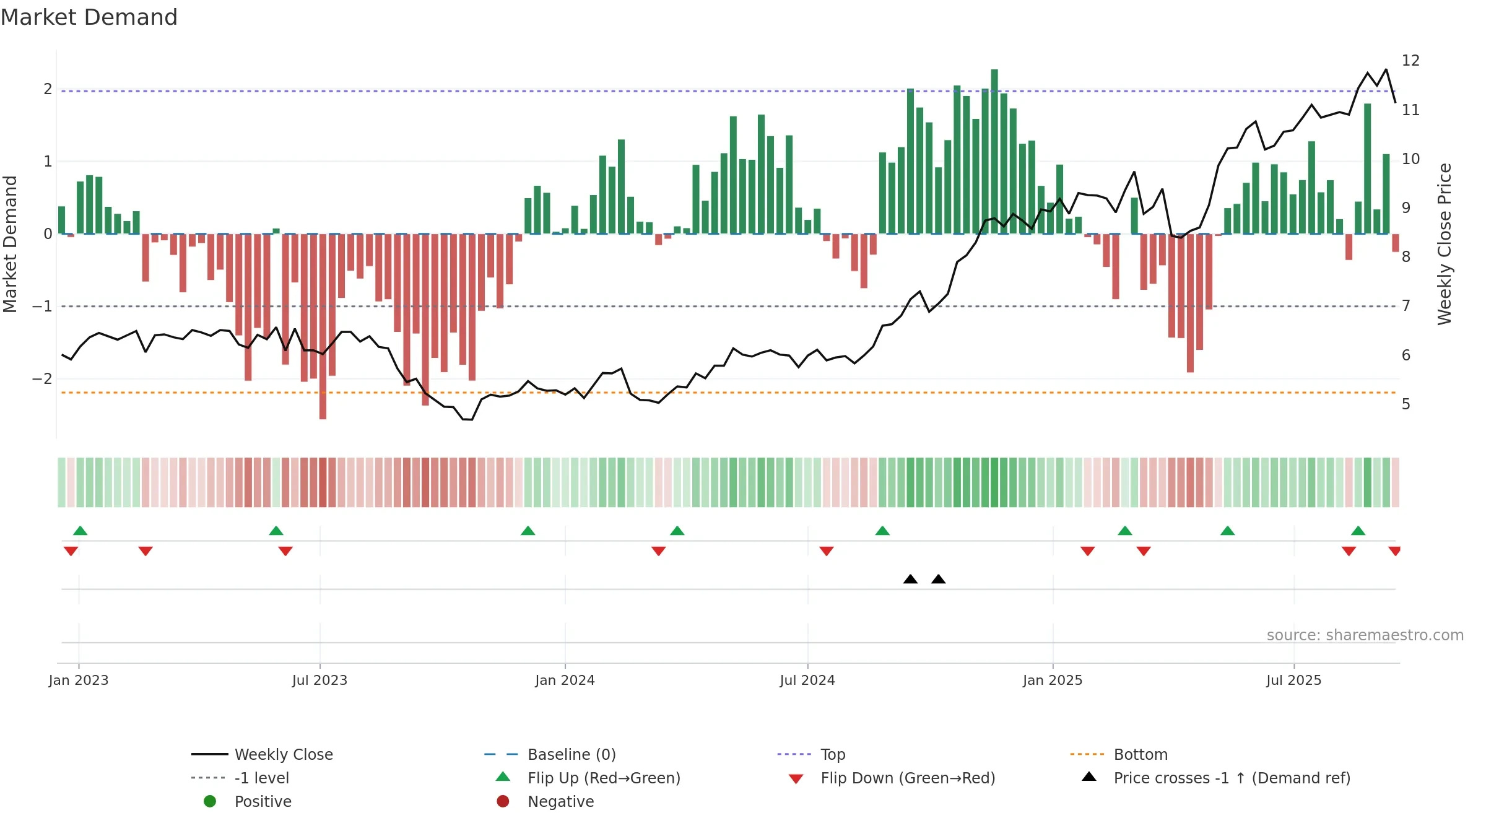The width and height of the screenshot is (1486, 836).
Task: Click the Weekly Close Price axis title
Action: (x=1445, y=244)
